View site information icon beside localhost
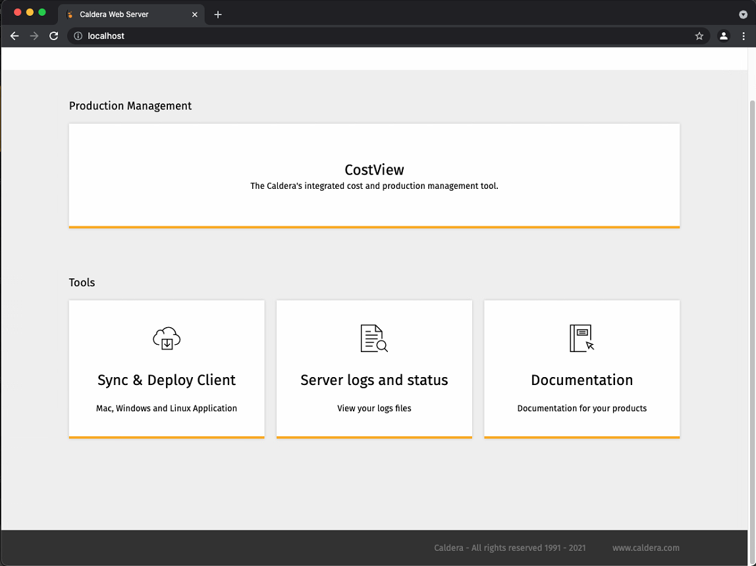Screen dimensions: 756x566 point(78,36)
